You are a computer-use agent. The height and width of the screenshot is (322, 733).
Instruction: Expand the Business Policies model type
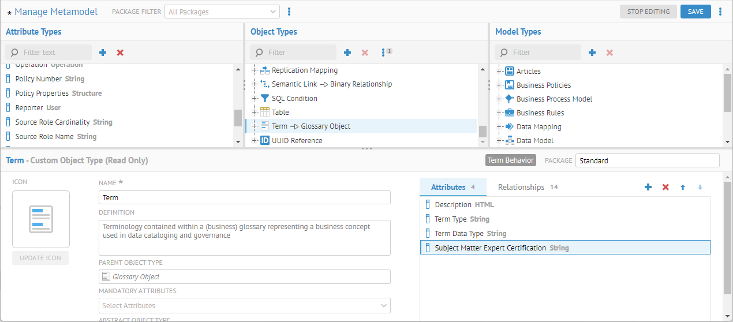500,85
